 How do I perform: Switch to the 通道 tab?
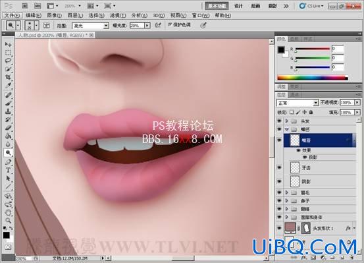coord(295,95)
